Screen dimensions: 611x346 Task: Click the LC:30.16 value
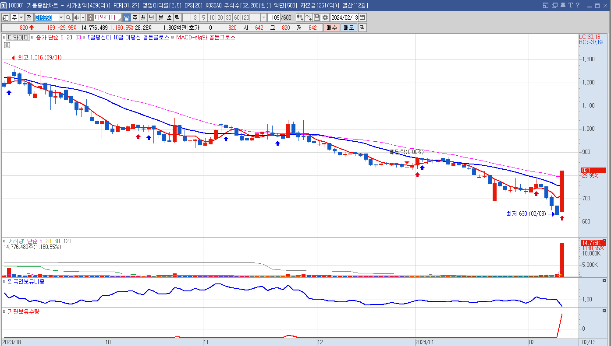[x=590, y=37]
